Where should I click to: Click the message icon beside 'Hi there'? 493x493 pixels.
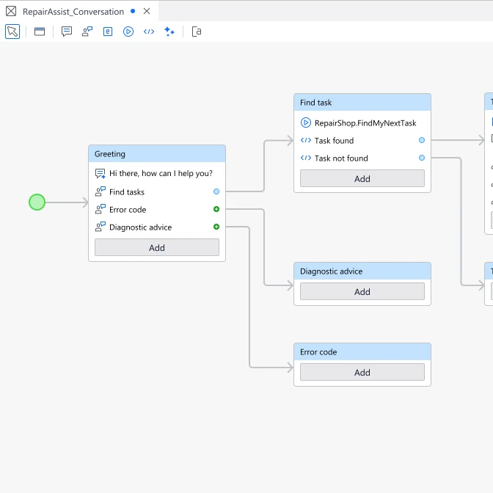pyautogui.click(x=101, y=174)
